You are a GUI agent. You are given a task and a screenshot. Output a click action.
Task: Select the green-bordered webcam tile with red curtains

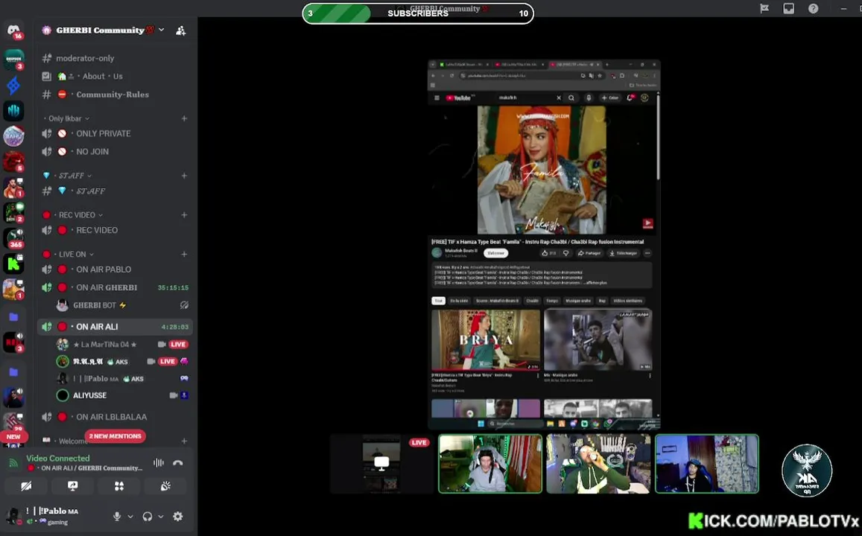(x=490, y=464)
